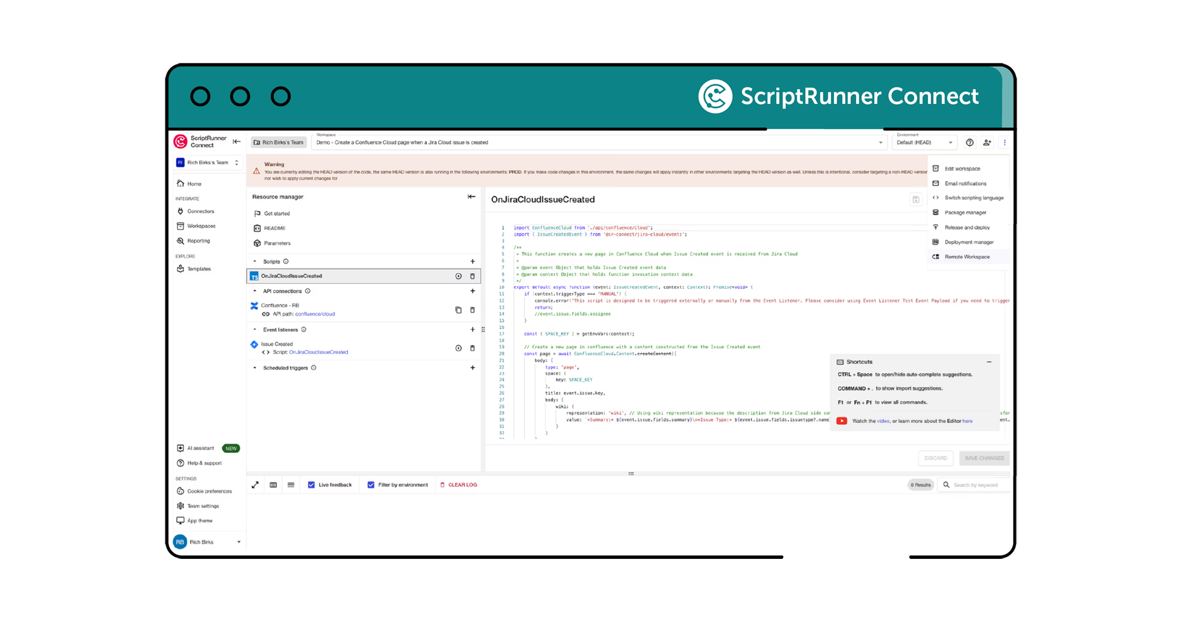This screenshot has width=1182, height=621.
Task: Open the OnJiraCloudIssueCreated script link
Action: coord(319,352)
